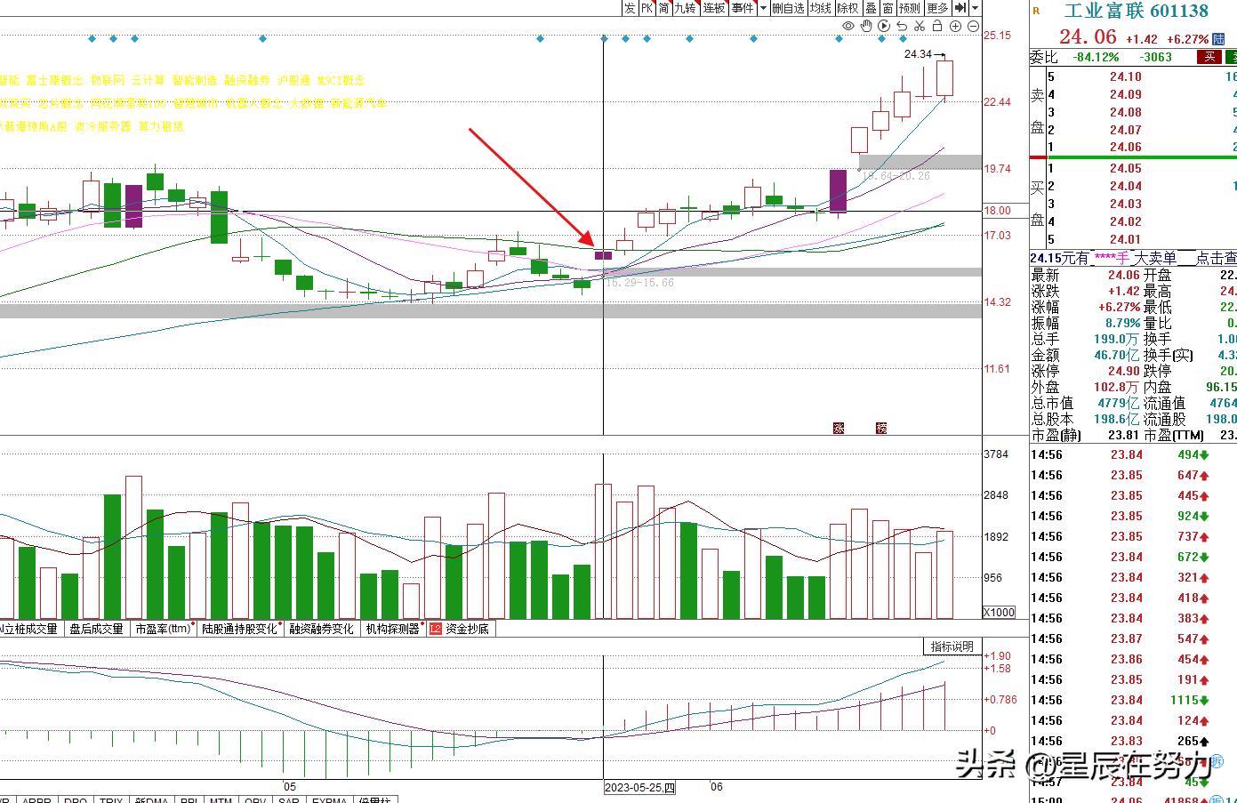This screenshot has width=1237, height=803.
Task: Click the 2023-05-25 date label
Action: pos(639,787)
